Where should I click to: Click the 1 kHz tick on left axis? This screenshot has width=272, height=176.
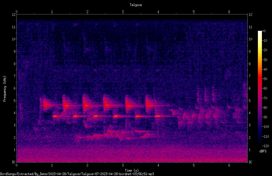pyautogui.click(x=15, y=150)
